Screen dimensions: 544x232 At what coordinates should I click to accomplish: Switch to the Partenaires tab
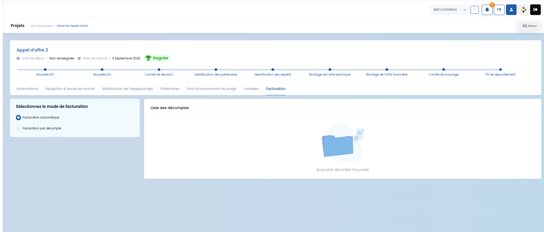pyautogui.click(x=170, y=89)
